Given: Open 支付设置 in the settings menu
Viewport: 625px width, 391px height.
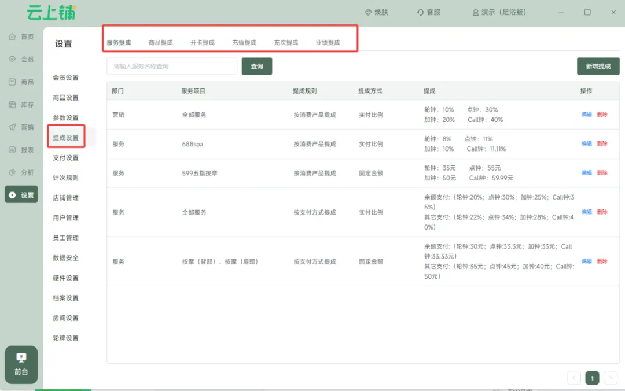Looking at the screenshot, I should point(65,158).
